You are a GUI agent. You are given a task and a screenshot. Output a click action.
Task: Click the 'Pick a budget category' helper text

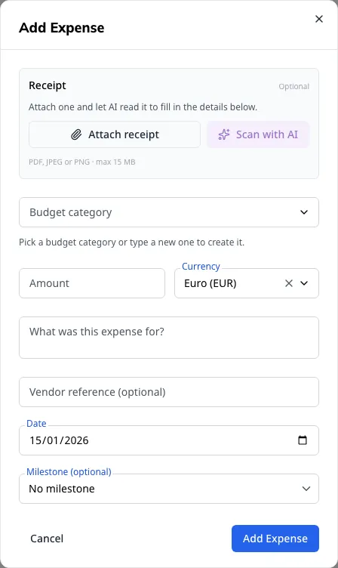[132, 242]
